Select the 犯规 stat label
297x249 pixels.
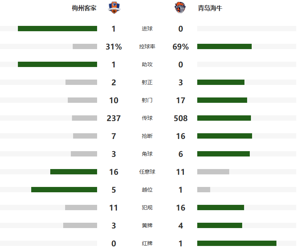tap(147, 208)
